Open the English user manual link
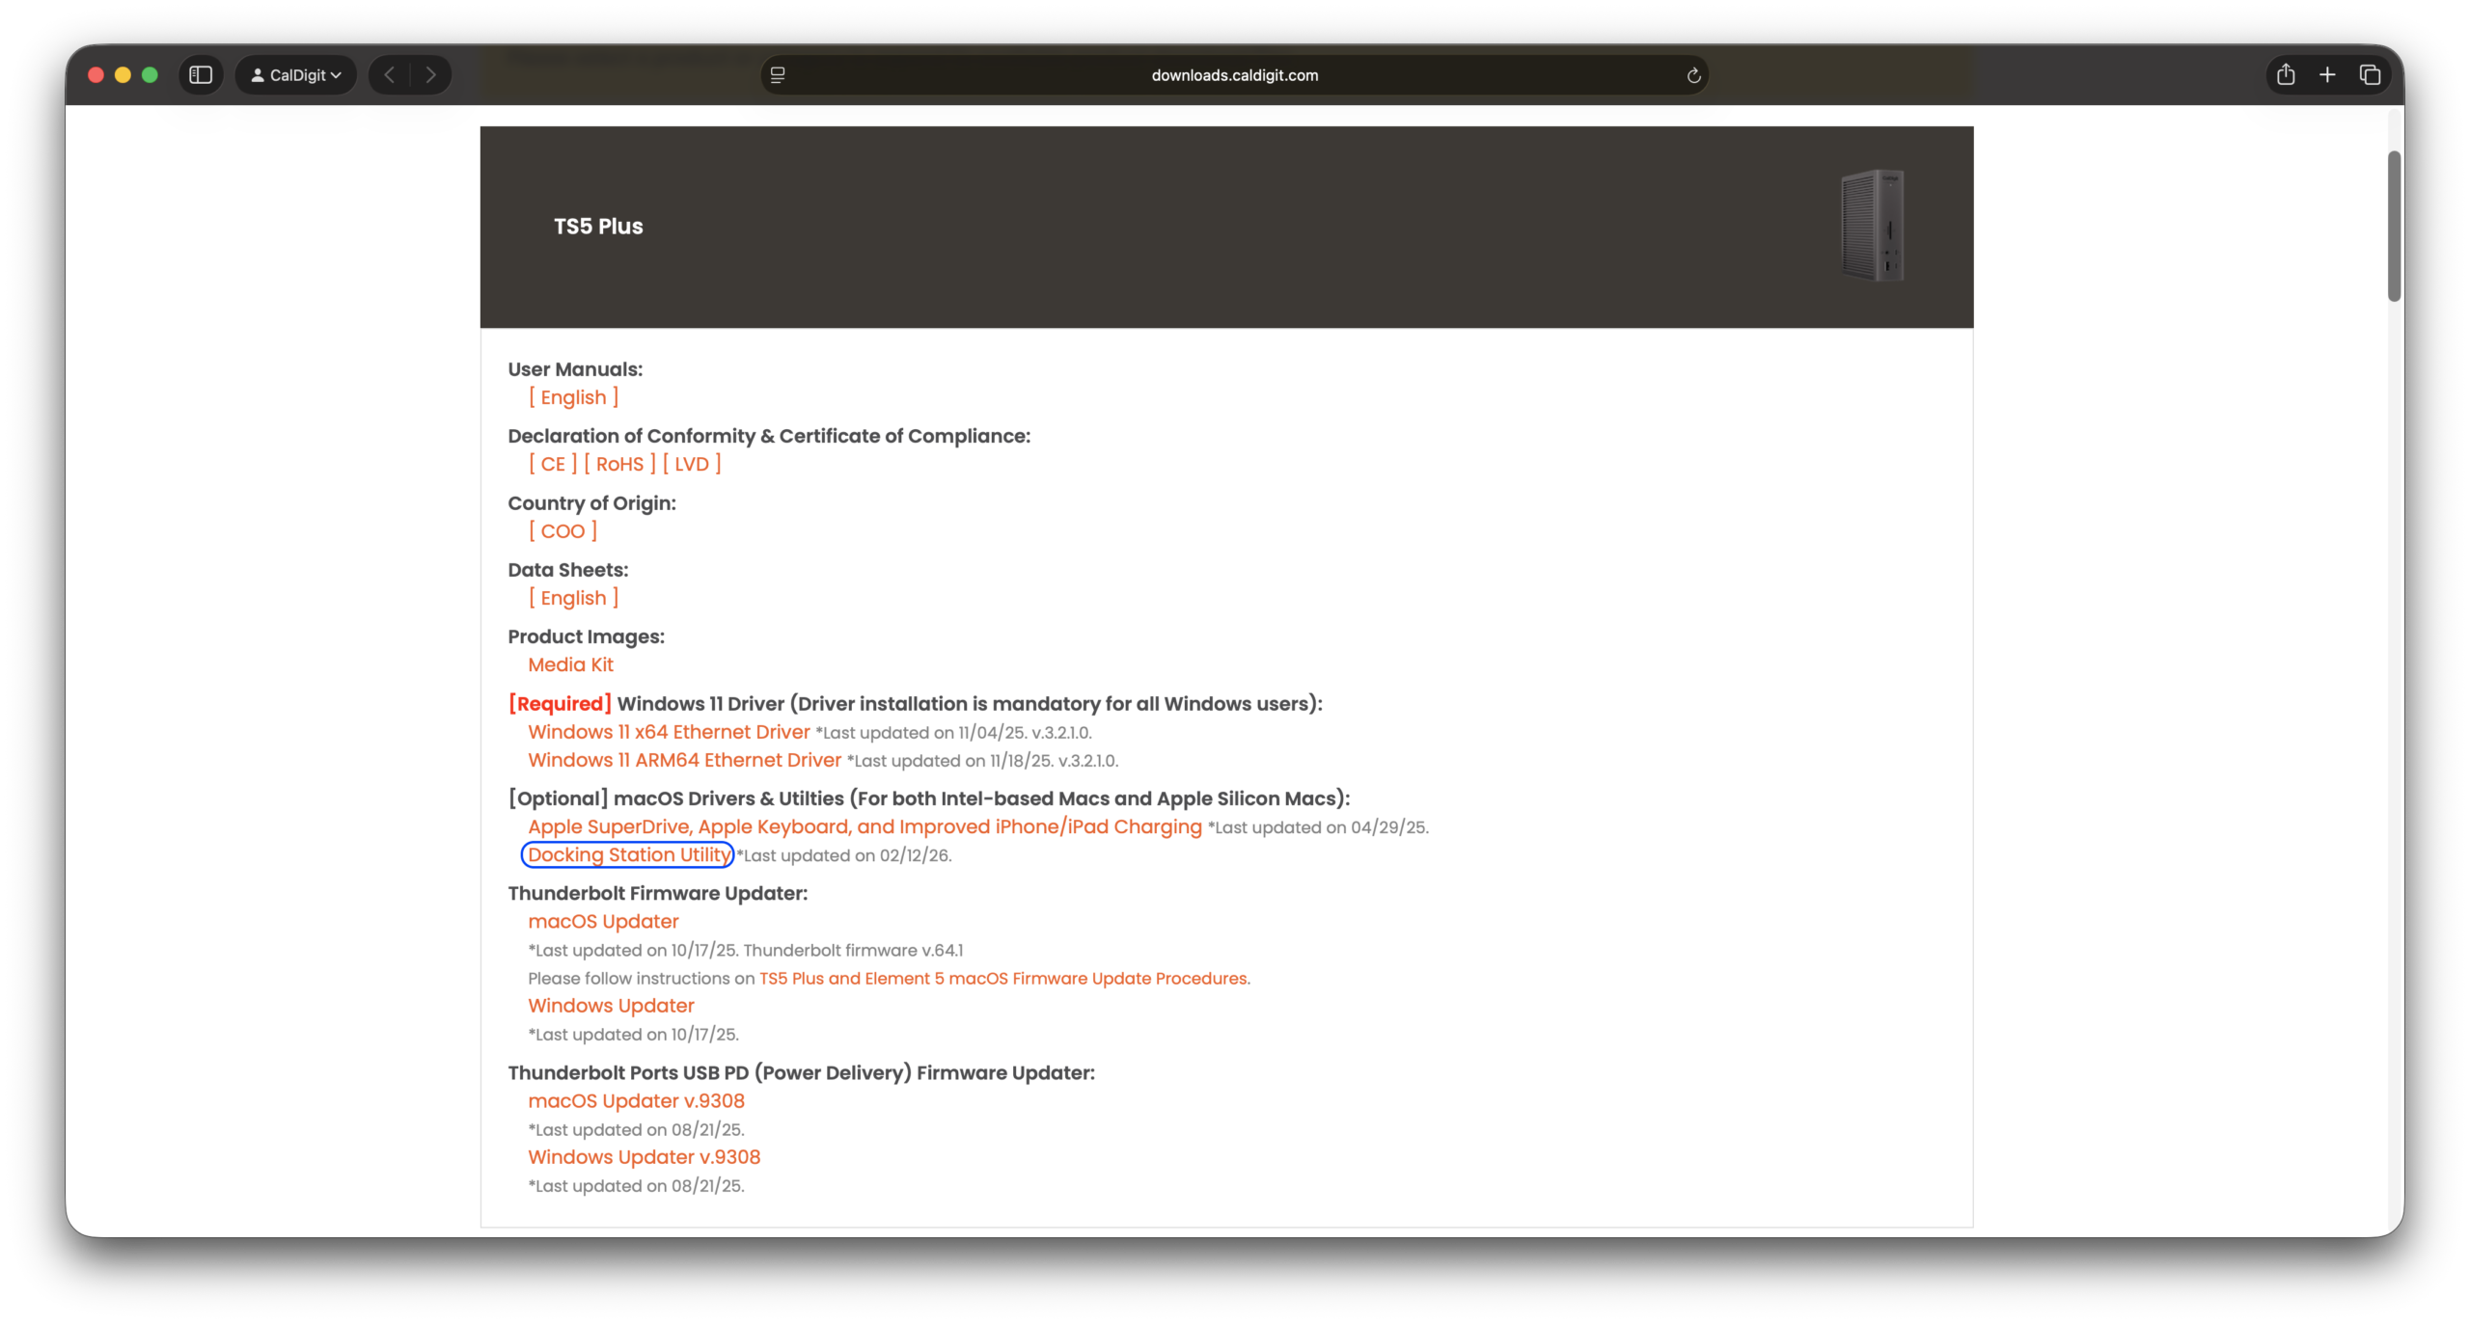2470x1324 pixels. (x=573, y=397)
